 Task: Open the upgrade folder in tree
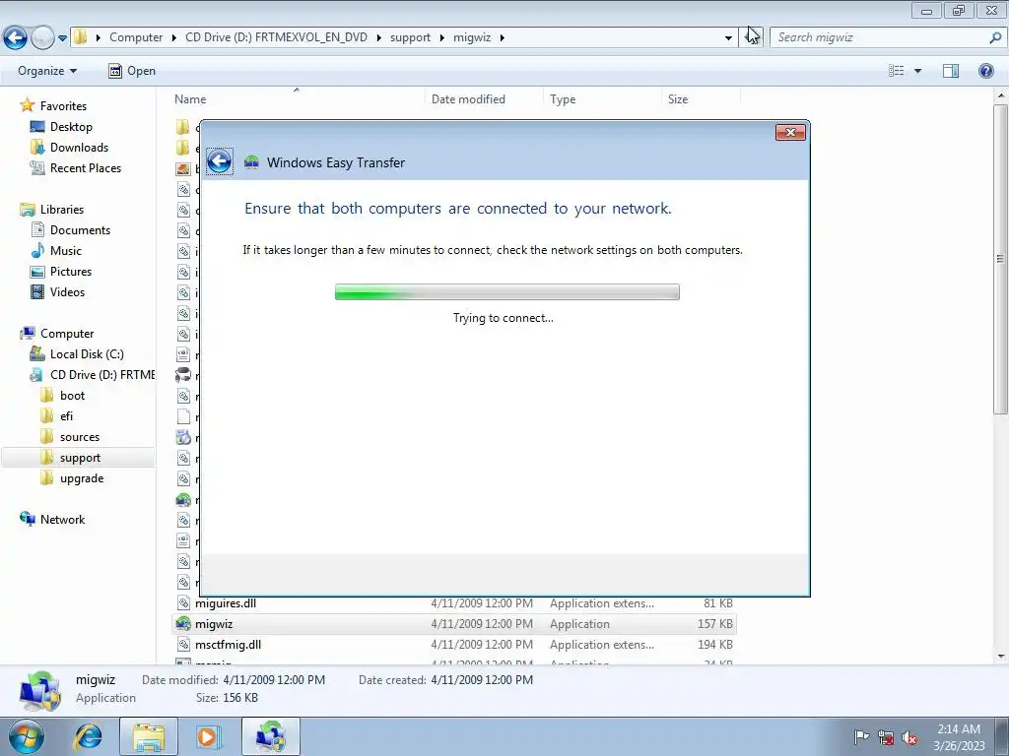tap(82, 478)
